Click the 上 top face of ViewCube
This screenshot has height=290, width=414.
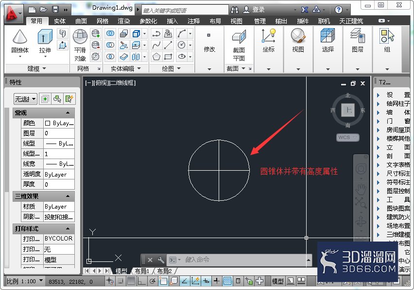pos(348,110)
